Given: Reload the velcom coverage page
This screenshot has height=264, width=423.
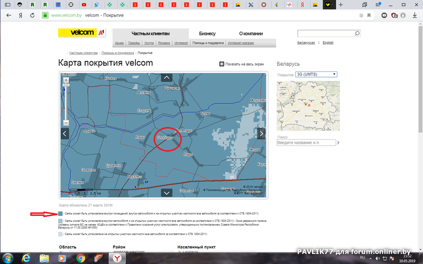Looking at the screenshot, I should click(32, 15).
